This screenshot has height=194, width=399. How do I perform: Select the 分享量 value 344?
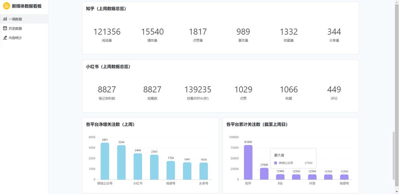click(x=334, y=32)
